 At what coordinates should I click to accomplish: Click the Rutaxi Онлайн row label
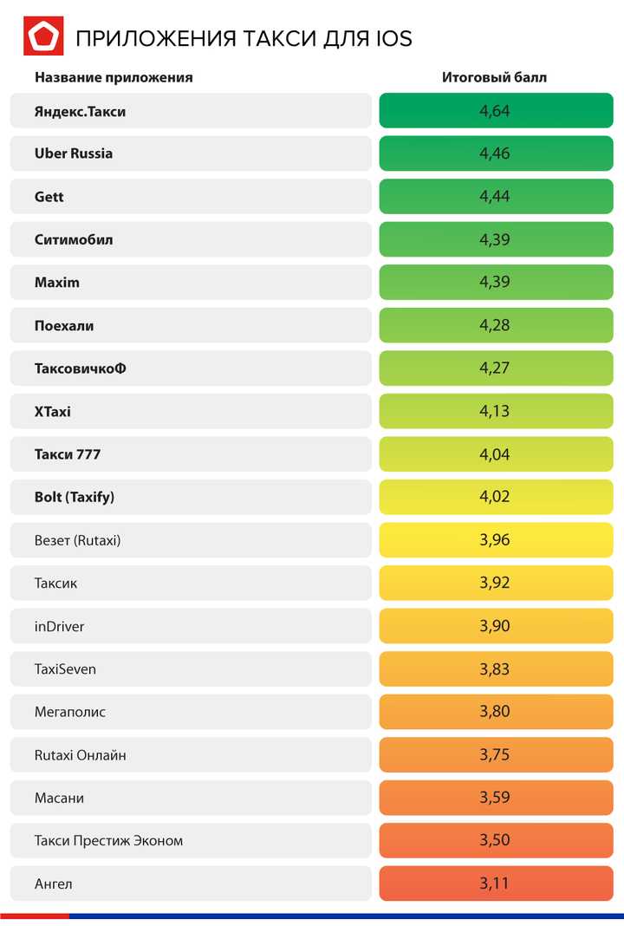point(81,755)
